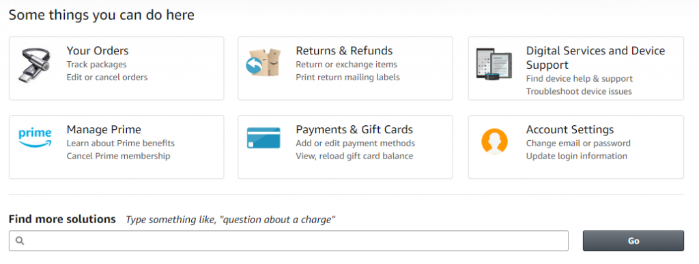Click the Prime logo icon
The image size is (699, 264).
pos(35,137)
